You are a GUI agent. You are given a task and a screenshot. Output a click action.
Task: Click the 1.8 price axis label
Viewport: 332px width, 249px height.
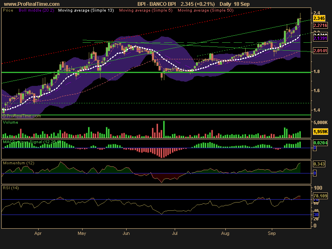click(x=317, y=71)
